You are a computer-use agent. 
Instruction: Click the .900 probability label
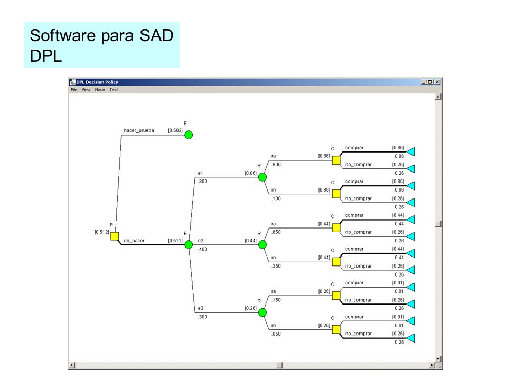[x=276, y=165]
